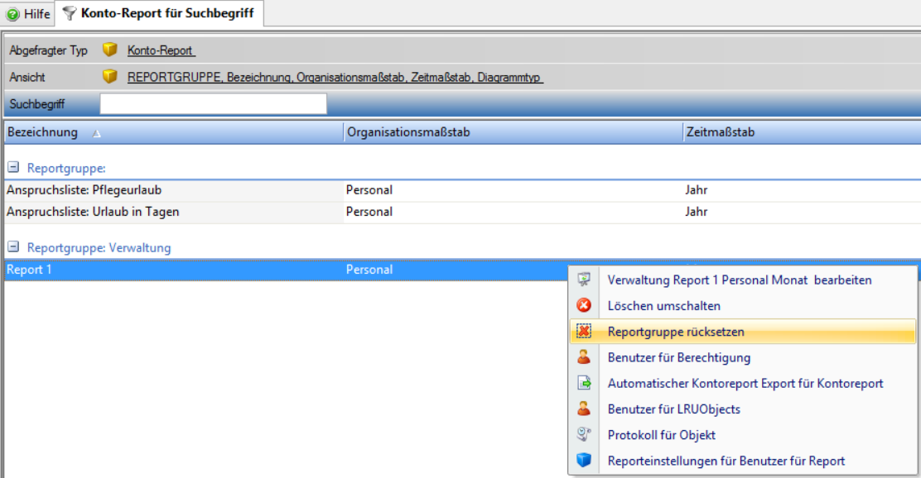Open the 'Hilfe' tab
The height and width of the screenshot is (478, 921).
pyautogui.click(x=29, y=13)
